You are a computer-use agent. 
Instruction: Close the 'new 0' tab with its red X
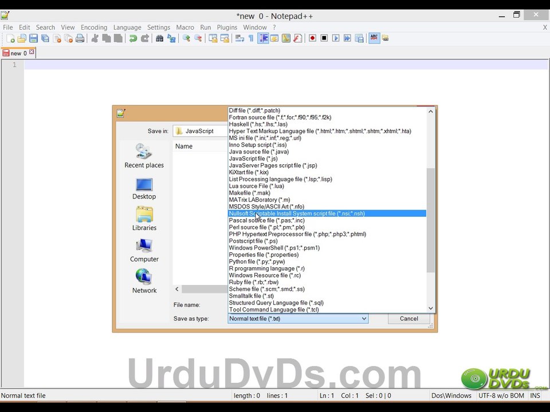click(32, 52)
